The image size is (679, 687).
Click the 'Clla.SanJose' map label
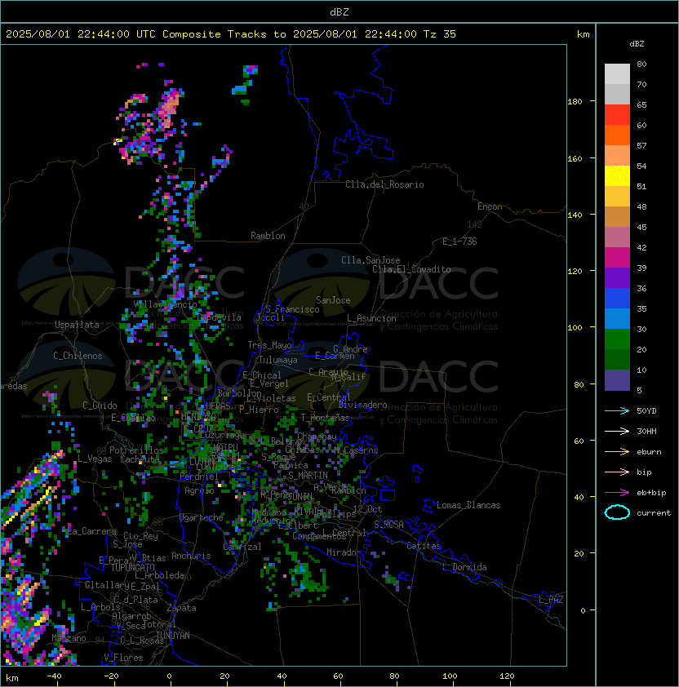point(371,260)
